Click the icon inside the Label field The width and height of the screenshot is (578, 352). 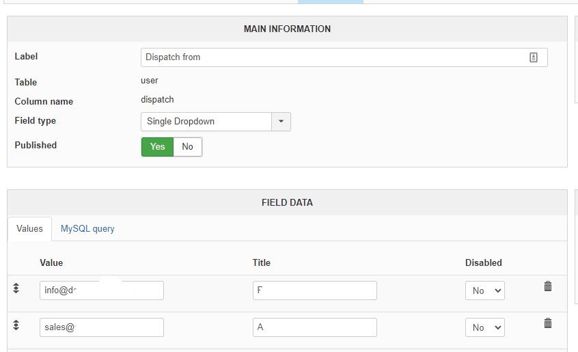pyautogui.click(x=534, y=57)
